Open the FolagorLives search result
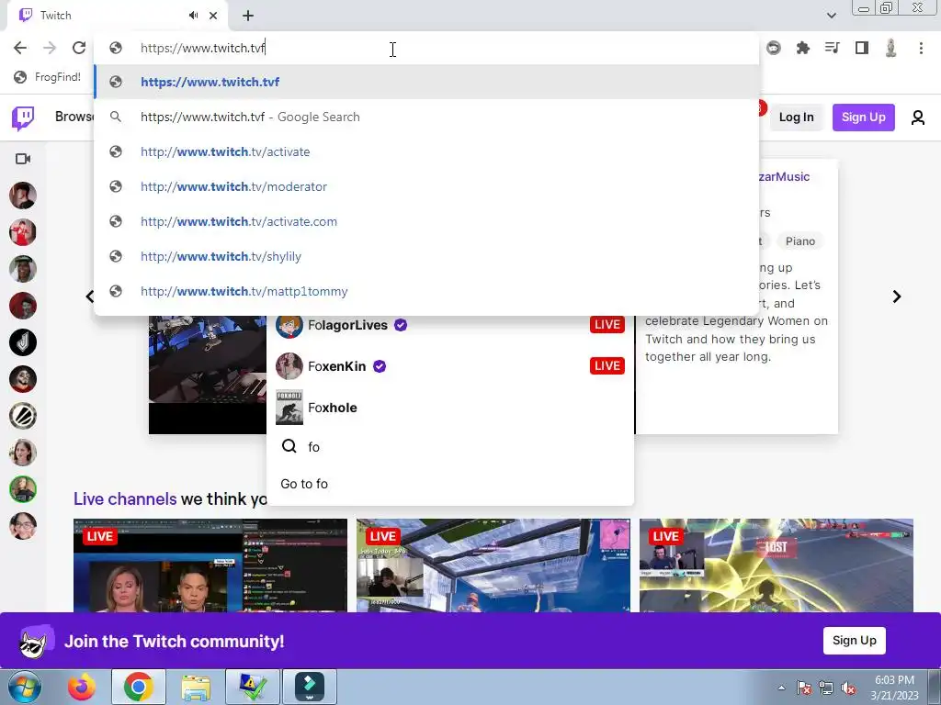 (x=450, y=325)
